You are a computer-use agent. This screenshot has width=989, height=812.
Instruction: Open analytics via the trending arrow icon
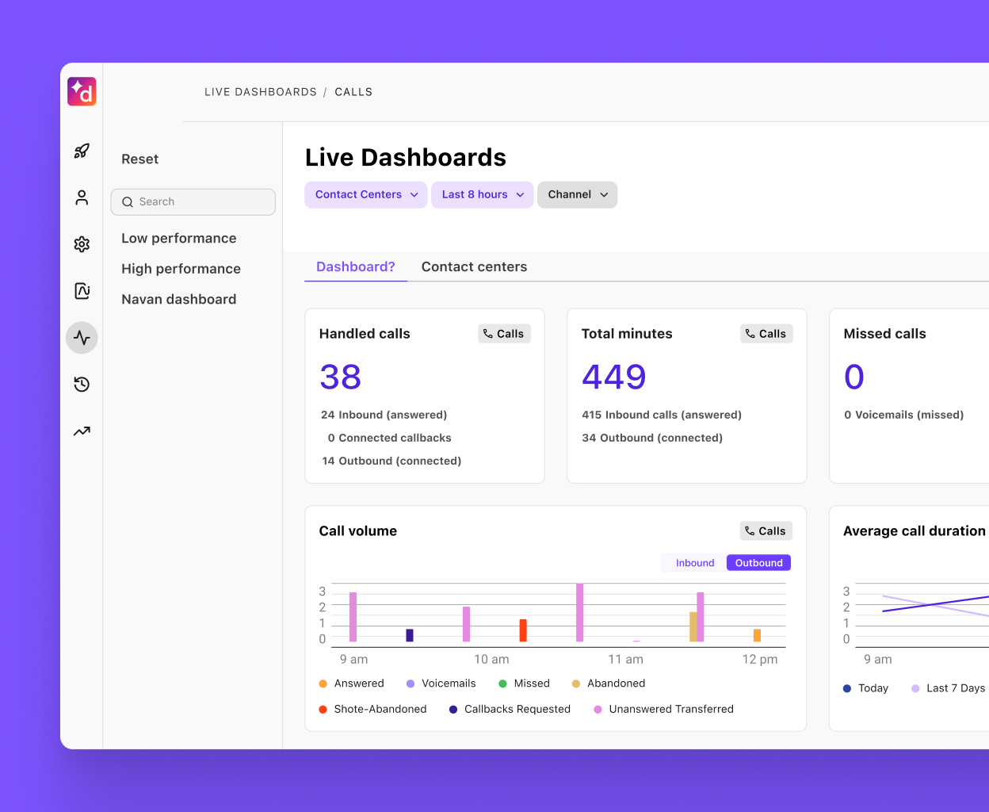tap(82, 431)
